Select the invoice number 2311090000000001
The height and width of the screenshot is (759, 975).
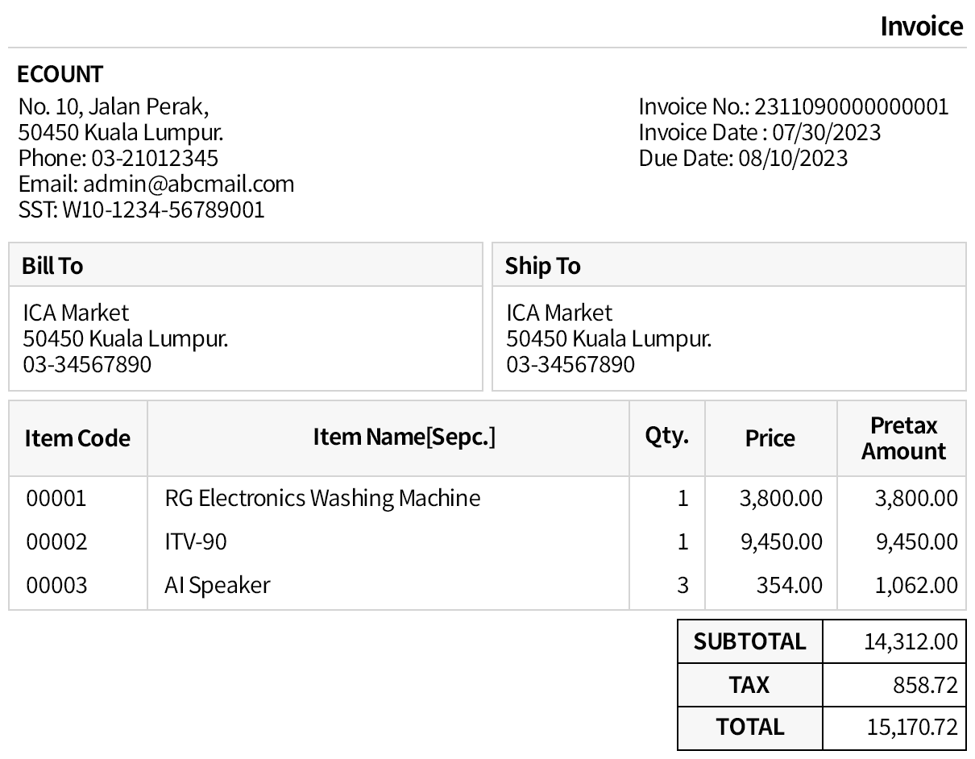(851, 106)
